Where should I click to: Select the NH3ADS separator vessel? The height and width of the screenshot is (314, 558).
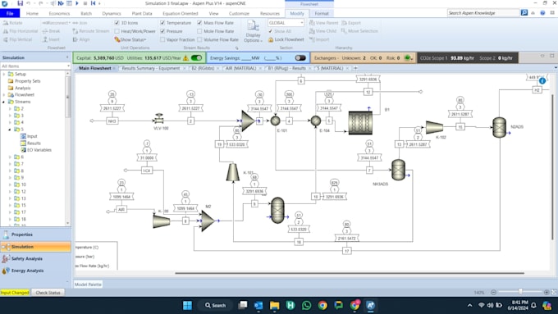(398, 170)
